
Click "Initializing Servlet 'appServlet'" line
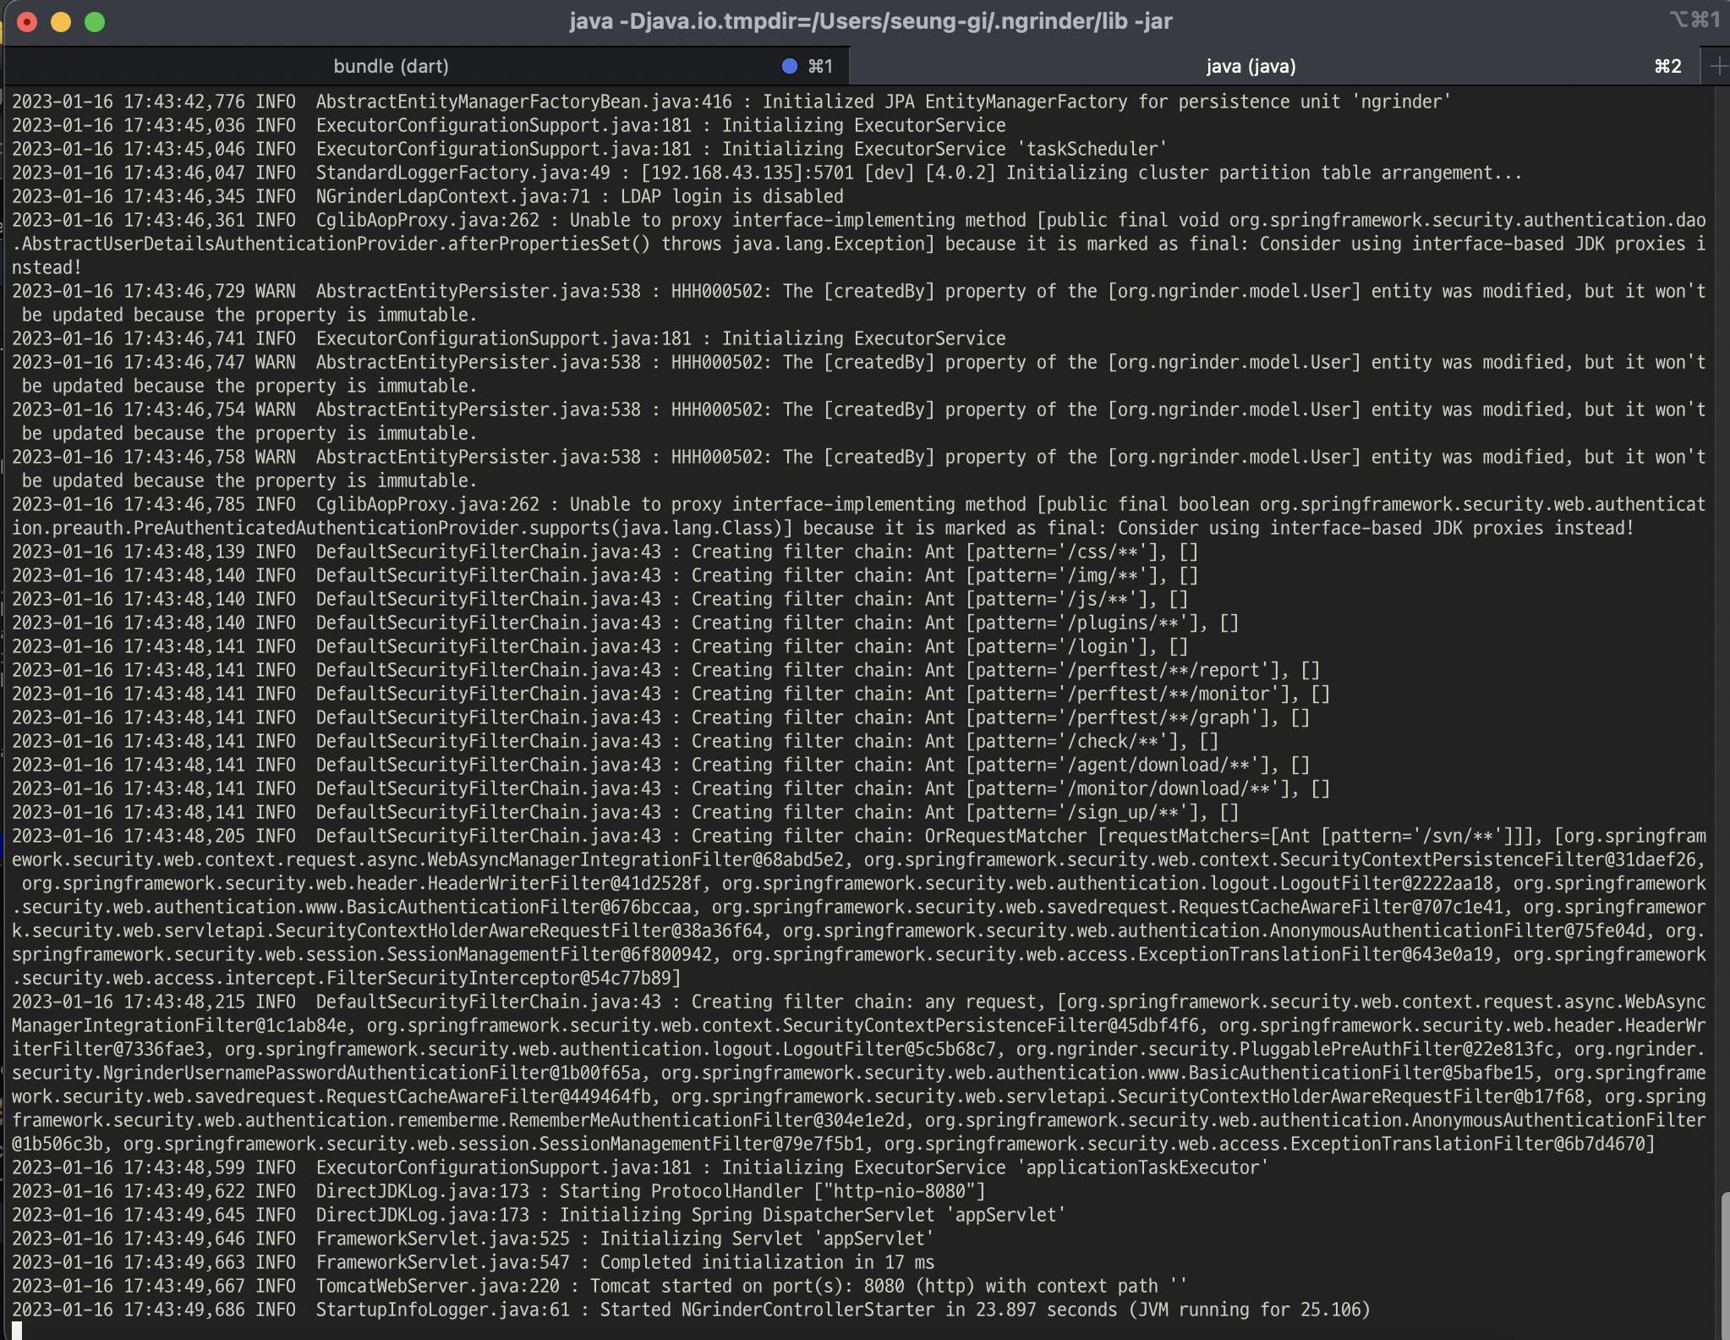[474, 1238]
